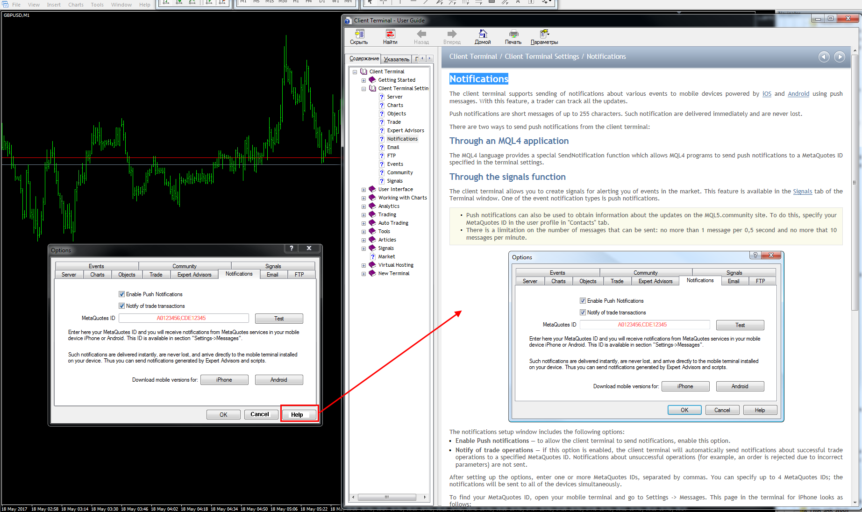The width and height of the screenshot is (862, 512).
Task: Click the page icon beside the Trade topic
Action: click(382, 122)
